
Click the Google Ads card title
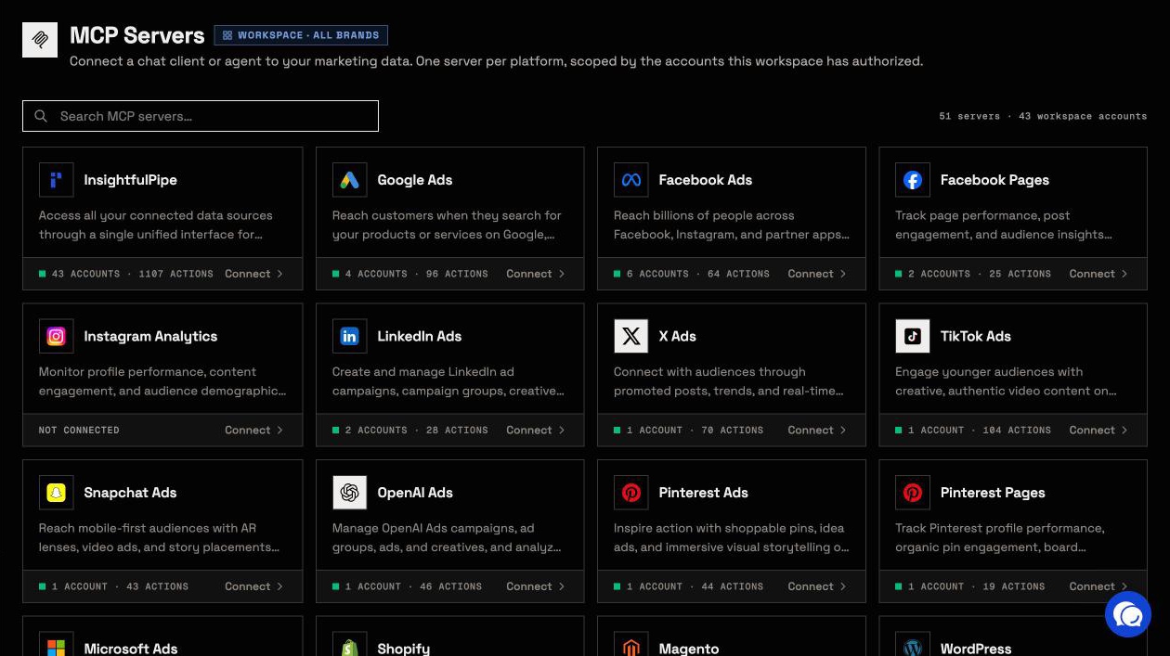pyautogui.click(x=414, y=180)
